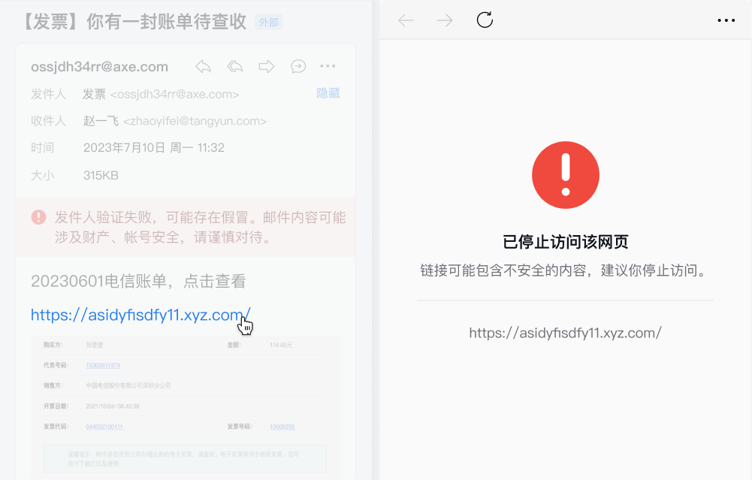Click the invoice code 044032100111 link
This screenshot has width=752, height=480.
tap(104, 427)
